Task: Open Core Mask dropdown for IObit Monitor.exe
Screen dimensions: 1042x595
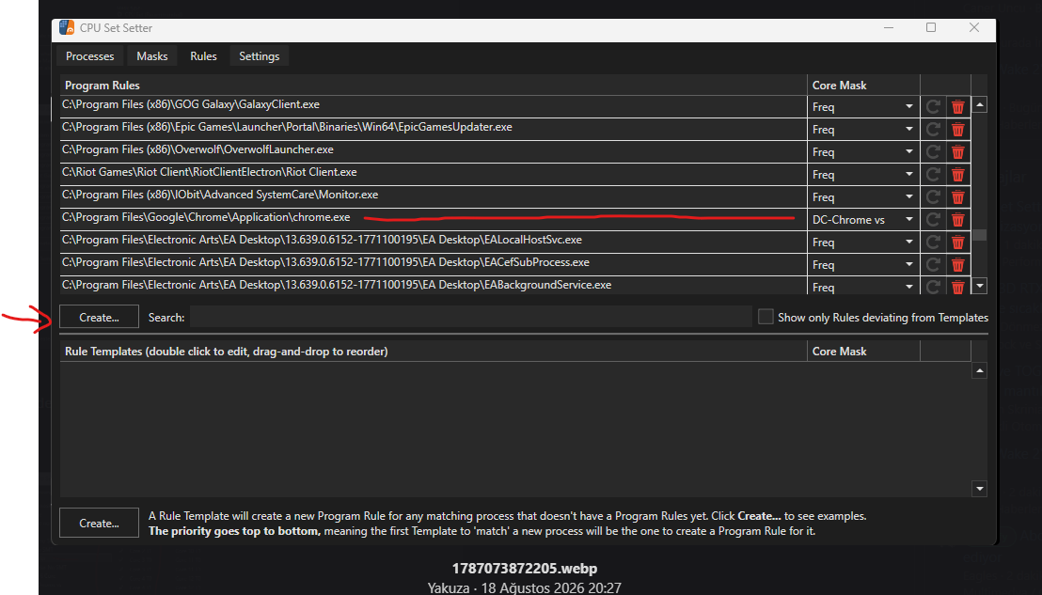Action: 863,197
